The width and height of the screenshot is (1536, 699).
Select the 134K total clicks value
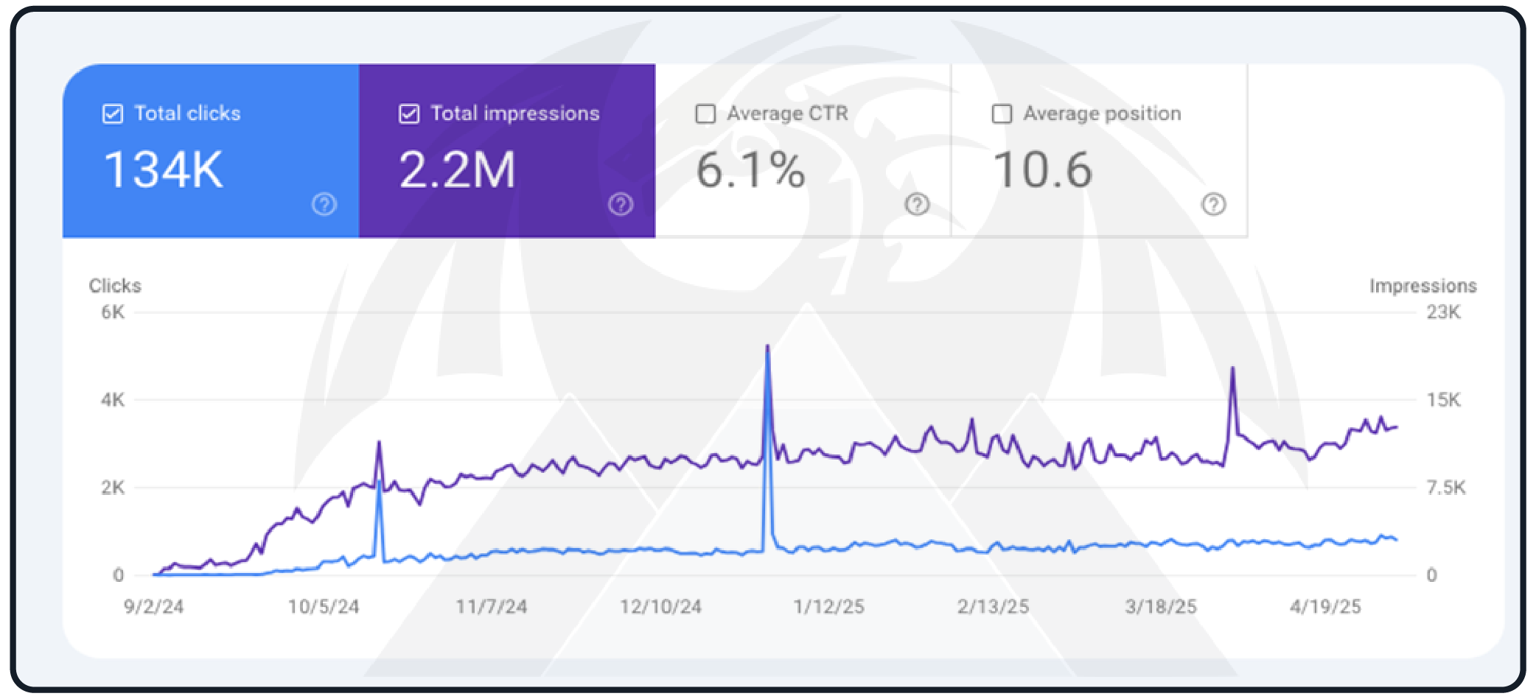coord(163,170)
